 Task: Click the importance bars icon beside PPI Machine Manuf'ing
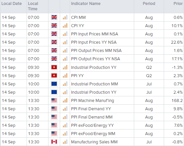[65, 100]
